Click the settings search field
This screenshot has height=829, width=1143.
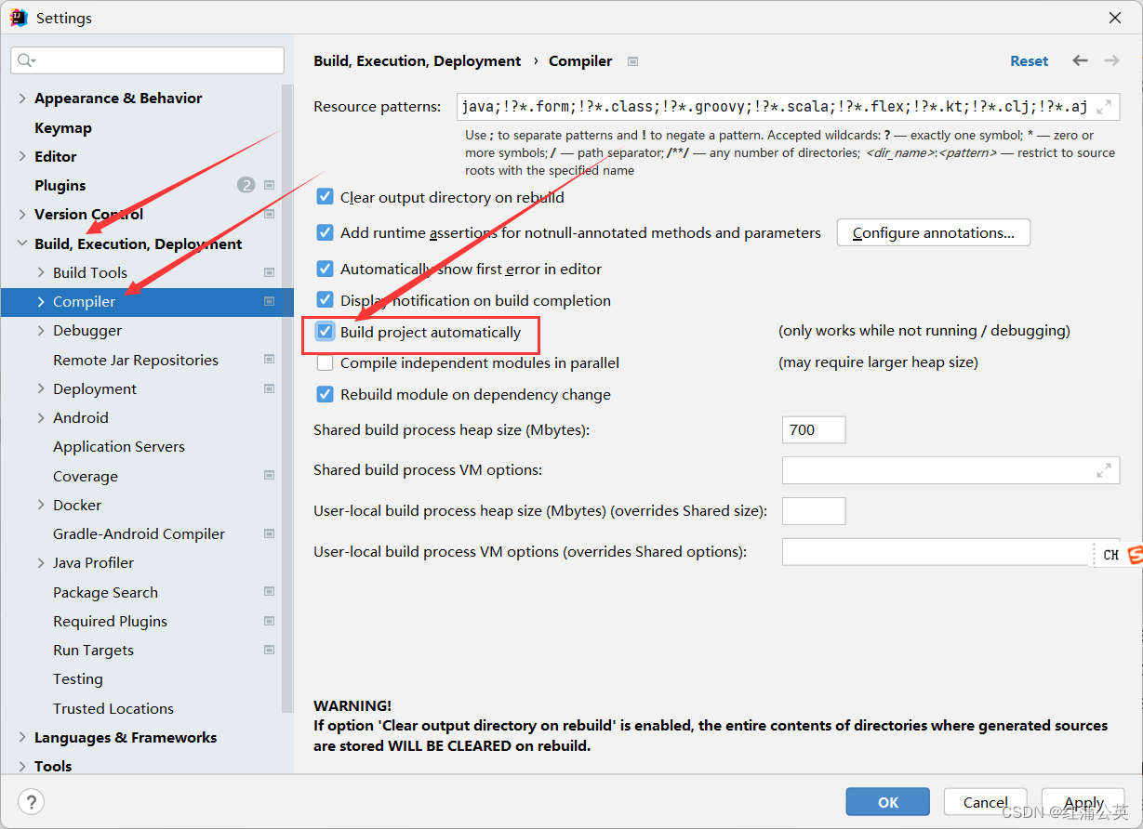pos(148,60)
